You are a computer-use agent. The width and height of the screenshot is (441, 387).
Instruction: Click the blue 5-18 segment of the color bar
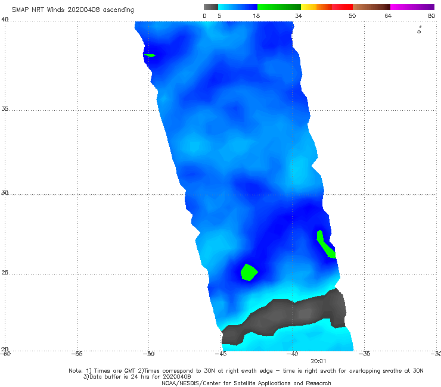coord(238,7)
